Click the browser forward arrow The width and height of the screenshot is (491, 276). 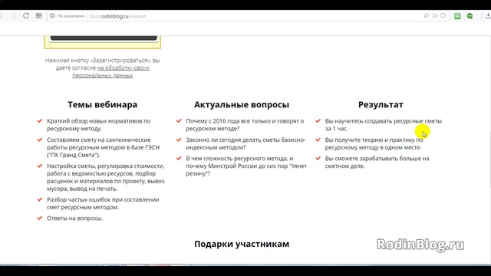[13, 16]
